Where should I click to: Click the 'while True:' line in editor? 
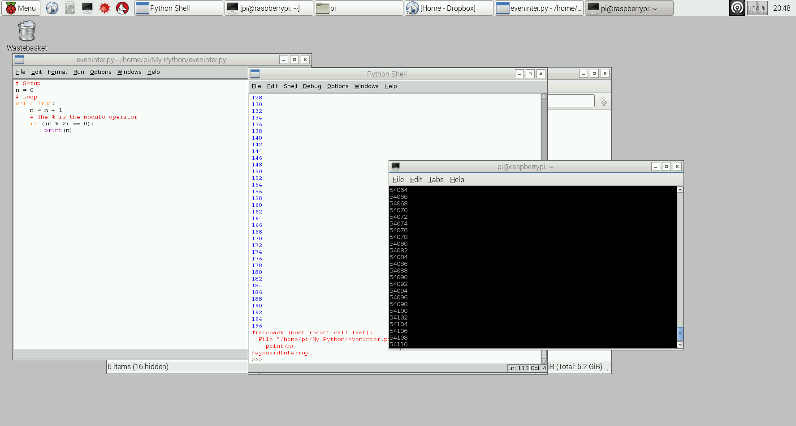pos(35,103)
